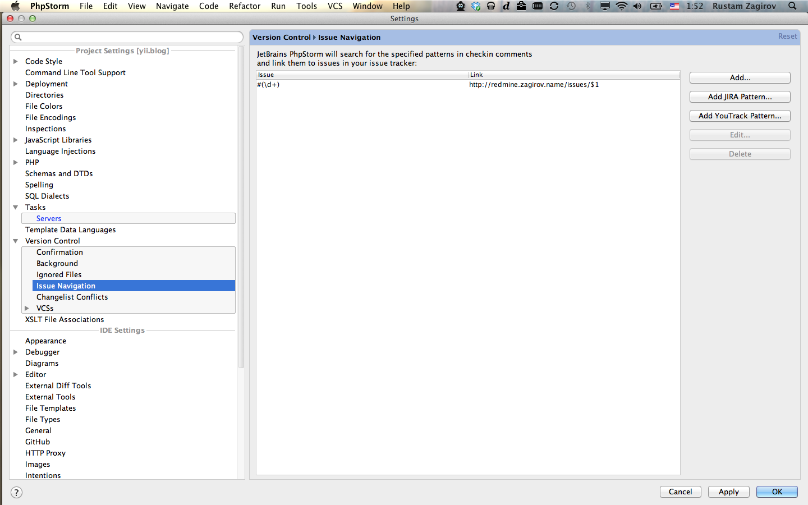Expand the JavaScript Libraries node
This screenshot has width=808, height=505.
(x=16, y=140)
